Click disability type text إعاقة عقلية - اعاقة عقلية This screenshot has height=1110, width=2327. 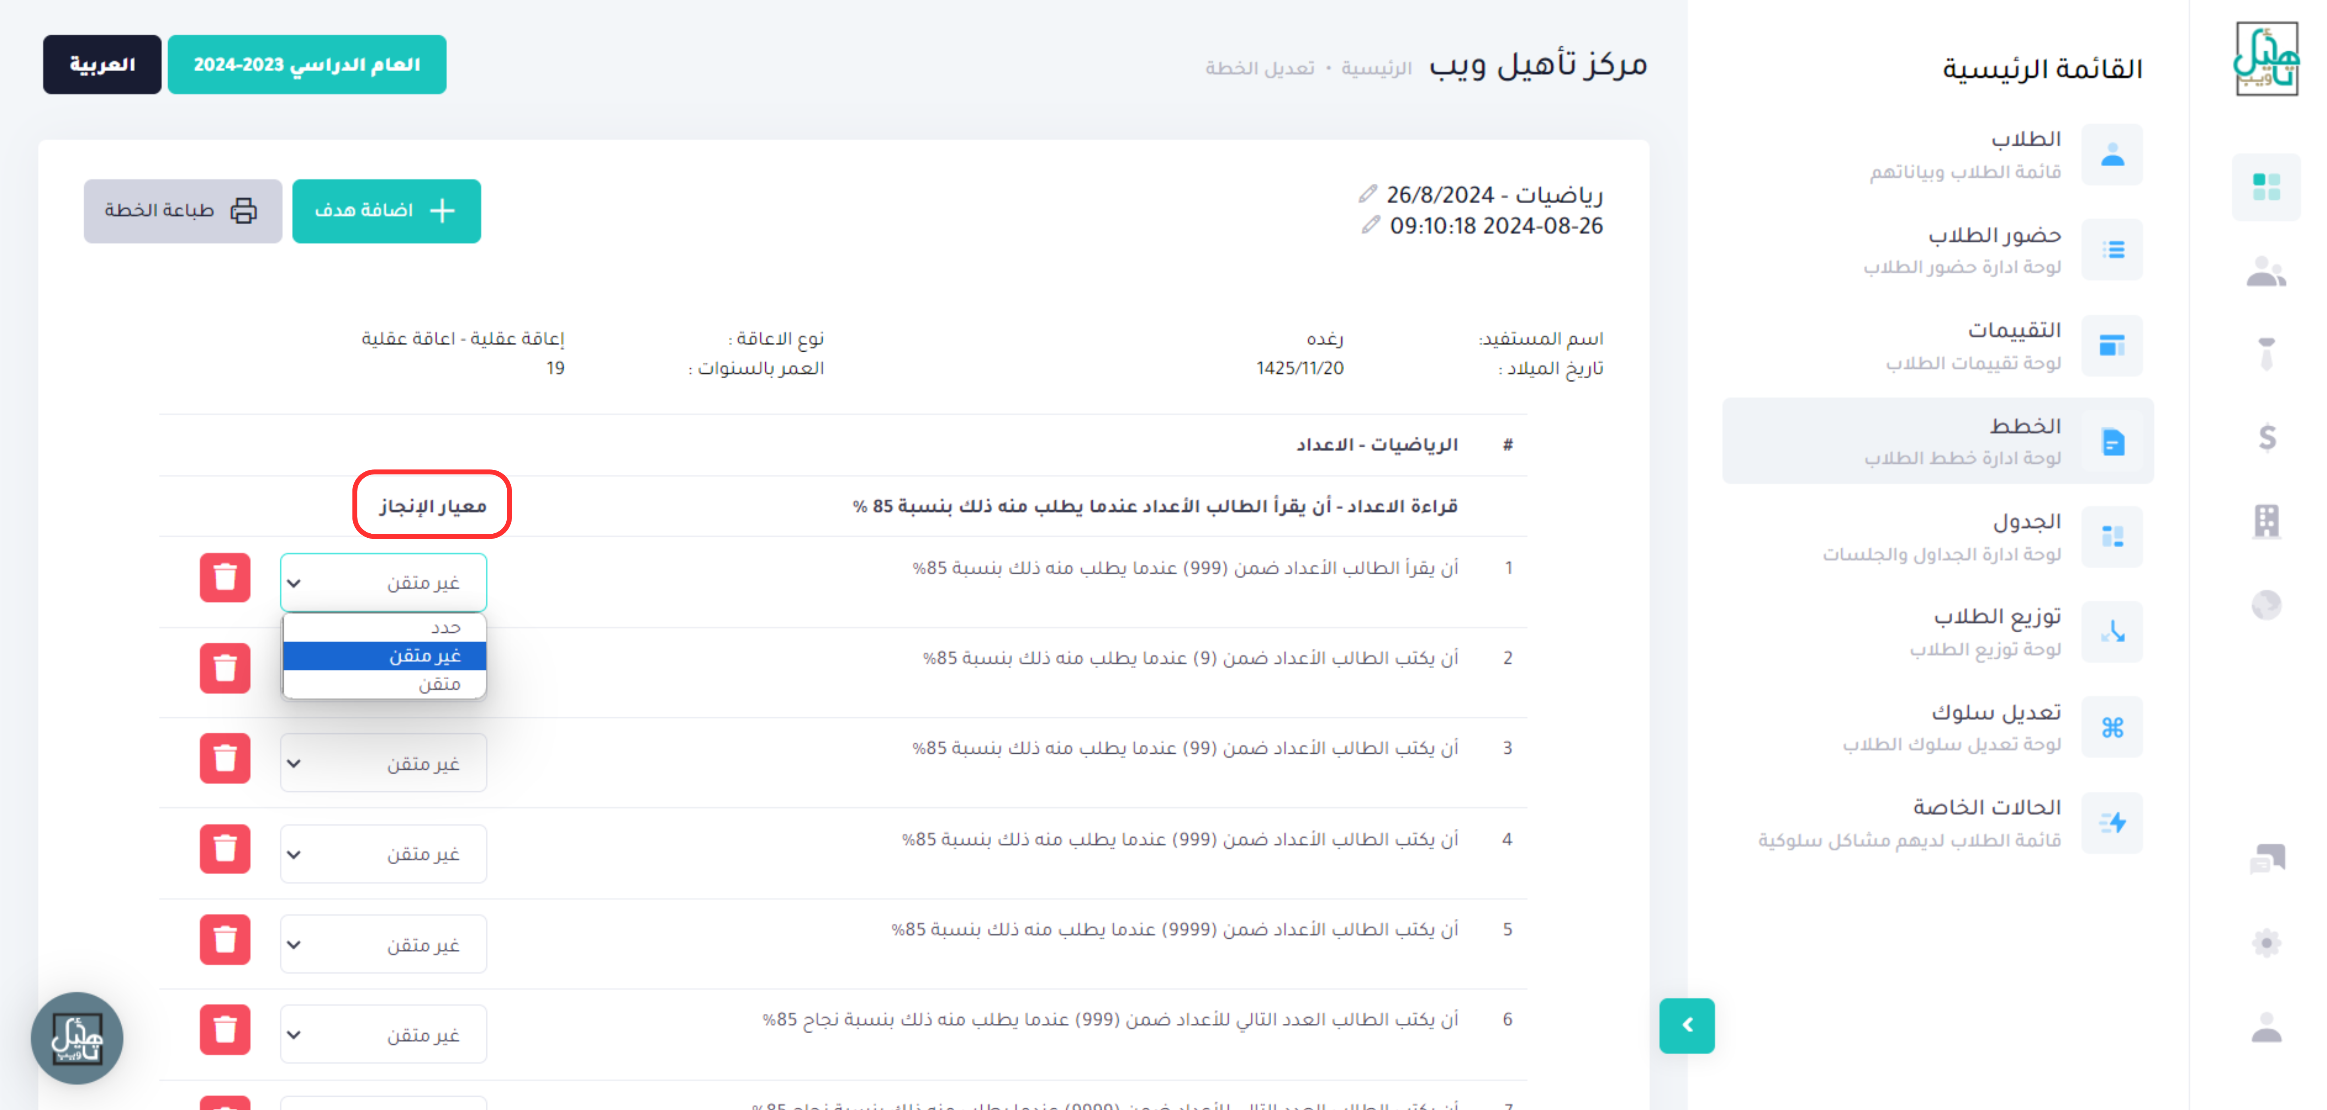tap(463, 339)
